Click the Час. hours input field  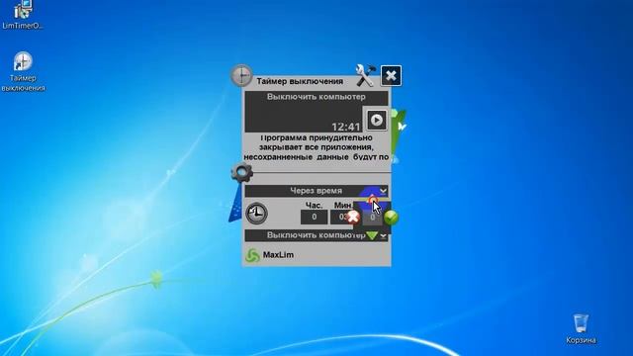(x=315, y=217)
